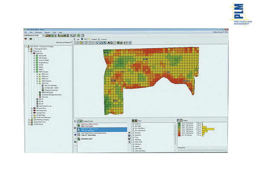Click the farm barn icon above the tree
The height and width of the screenshot is (171, 256).
click(26, 39)
